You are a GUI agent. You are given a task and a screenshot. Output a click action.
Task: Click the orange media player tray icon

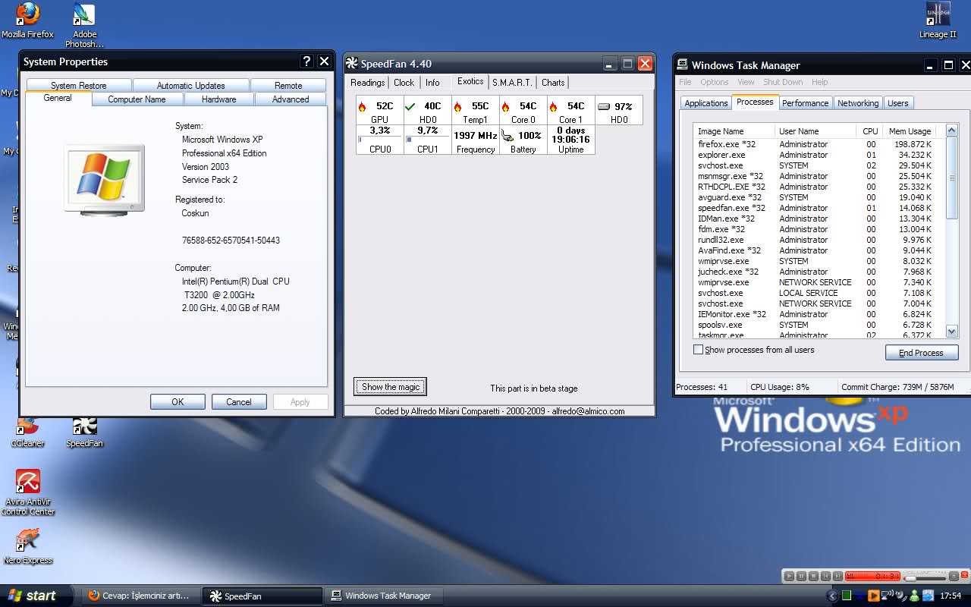(x=874, y=596)
